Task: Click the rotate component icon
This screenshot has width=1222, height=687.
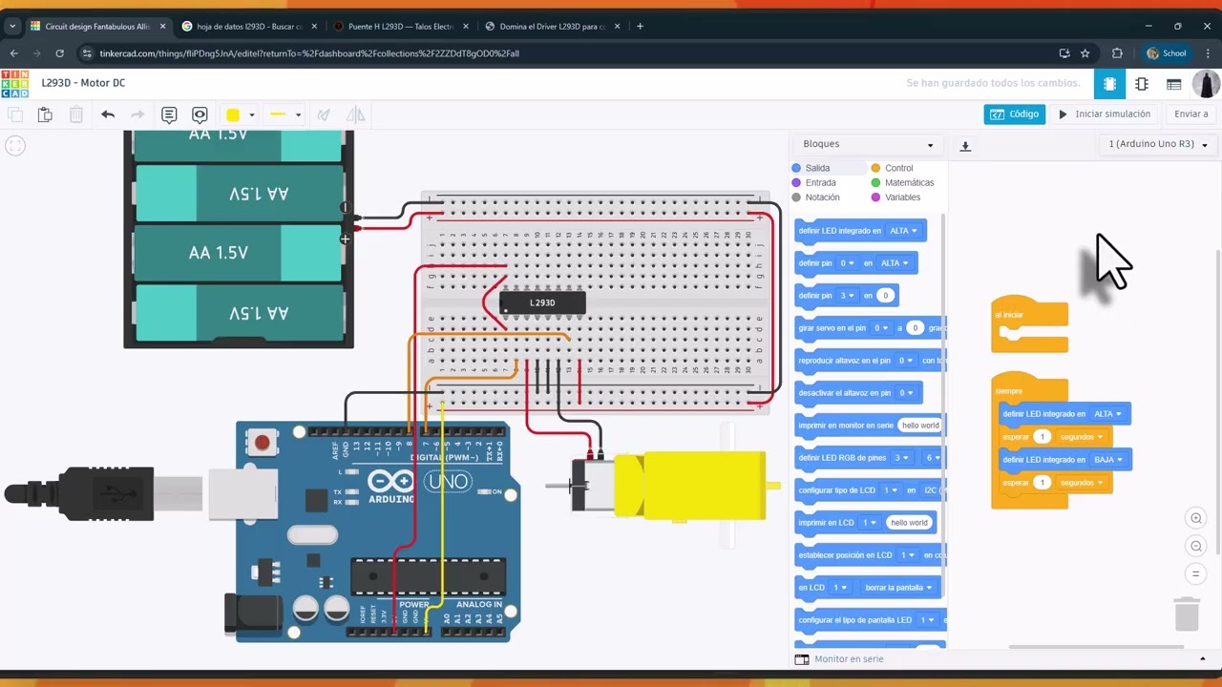Action: [325, 114]
